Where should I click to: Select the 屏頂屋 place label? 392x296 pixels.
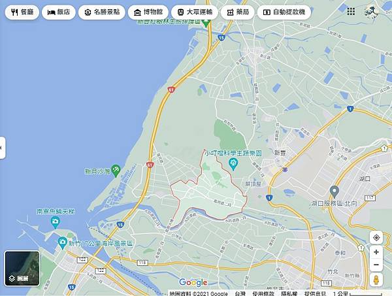(x=253, y=184)
